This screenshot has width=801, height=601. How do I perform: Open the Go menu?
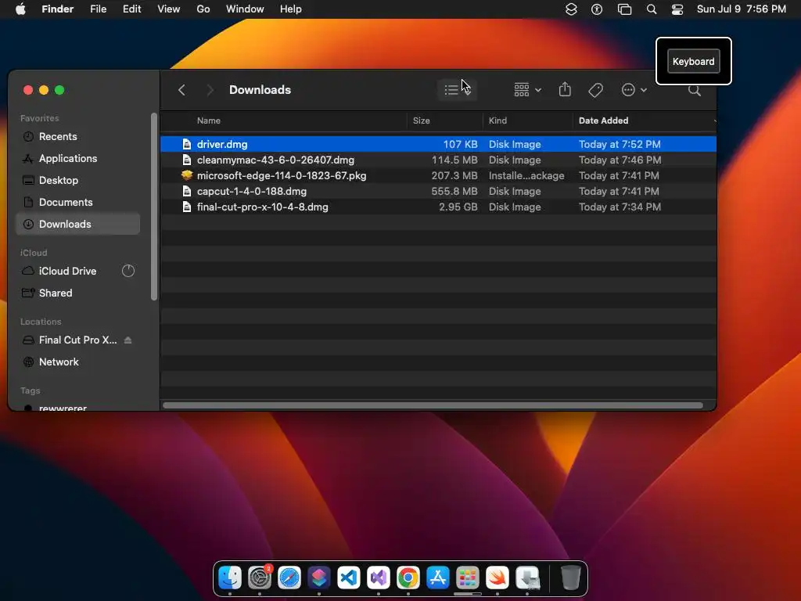tap(203, 9)
